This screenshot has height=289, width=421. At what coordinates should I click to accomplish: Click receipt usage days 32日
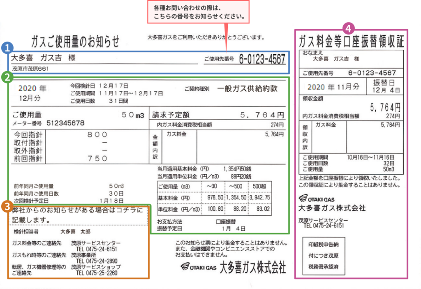coord(389,163)
